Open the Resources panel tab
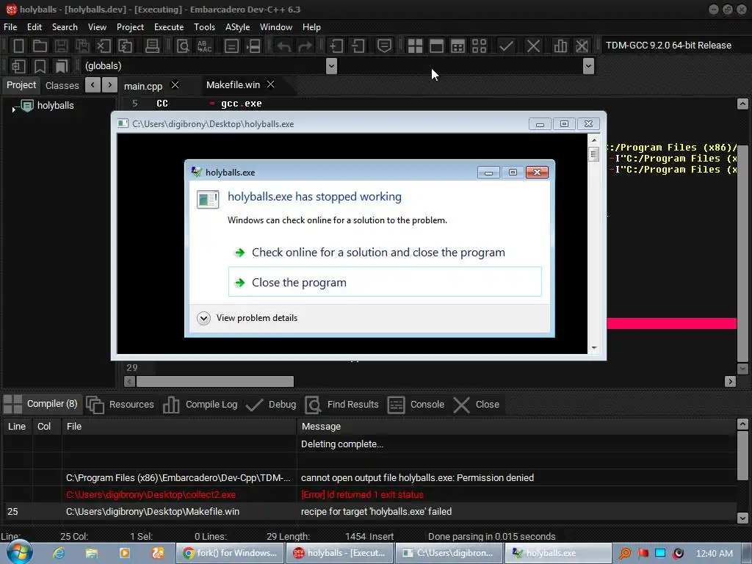This screenshot has height=564, width=752. pyautogui.click(x=120, y=405)
